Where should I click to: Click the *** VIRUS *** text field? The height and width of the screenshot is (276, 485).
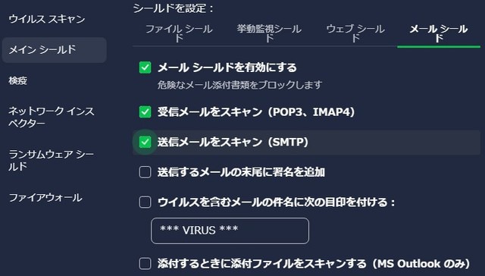coord(230,231)
